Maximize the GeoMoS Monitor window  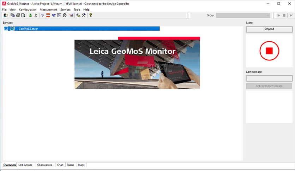click(x=279, y=4)
